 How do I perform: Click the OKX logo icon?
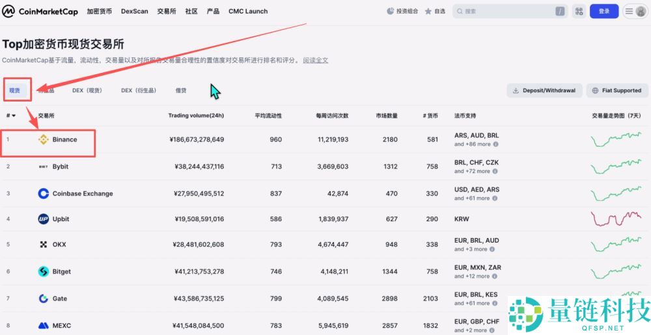click(43, 245)
